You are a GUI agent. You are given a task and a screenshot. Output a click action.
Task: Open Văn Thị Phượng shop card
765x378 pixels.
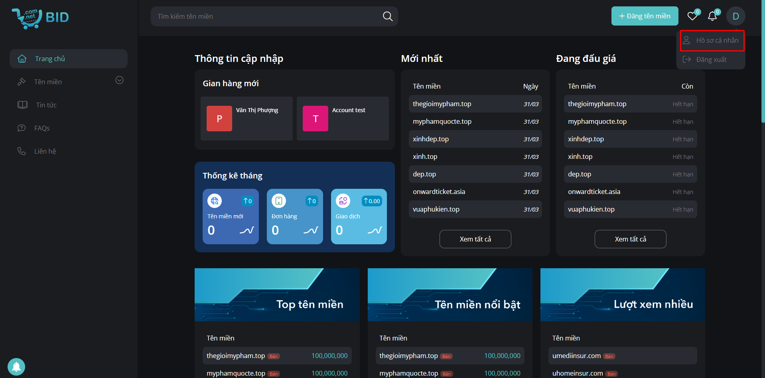(x=246, y=119)
